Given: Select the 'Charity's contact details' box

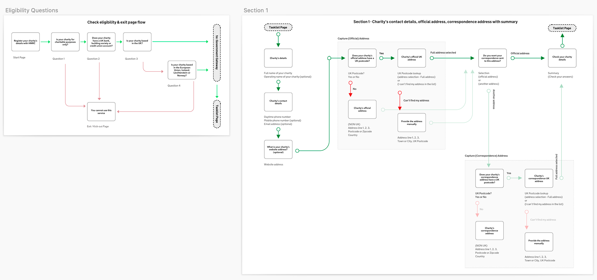Looking at the screenshot, I should [x=278, y=102].
